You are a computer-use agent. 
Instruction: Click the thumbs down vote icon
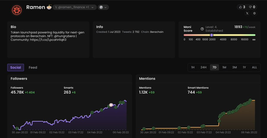point(250,7)
